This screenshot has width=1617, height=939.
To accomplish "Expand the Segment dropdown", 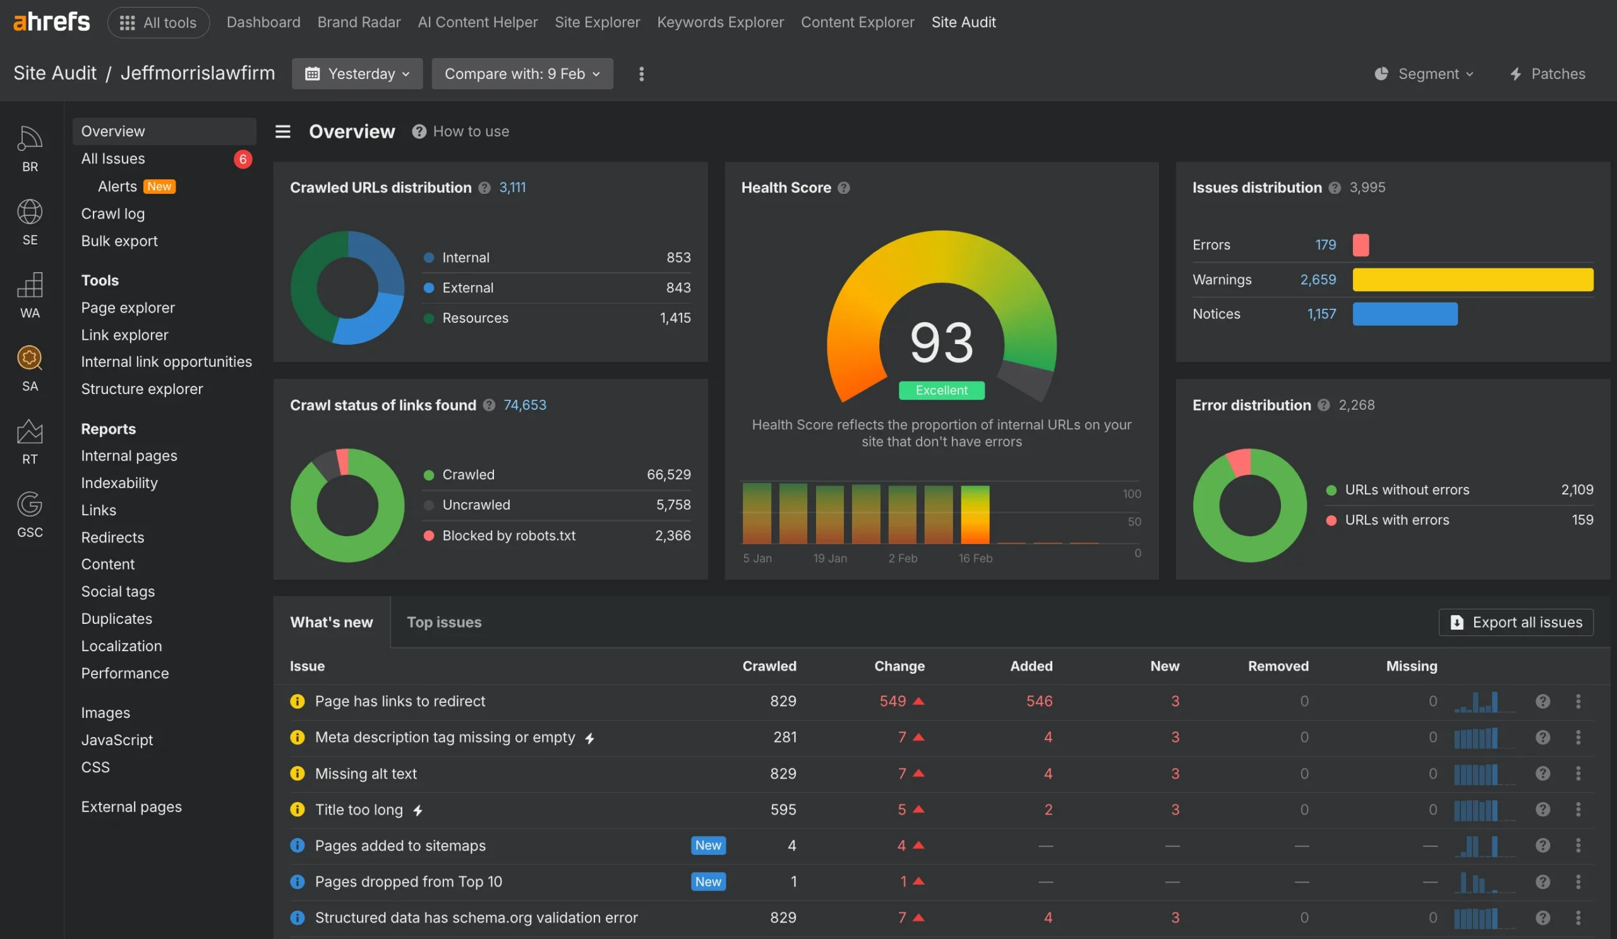I will pyautogui.click(x=1424, y=74).
